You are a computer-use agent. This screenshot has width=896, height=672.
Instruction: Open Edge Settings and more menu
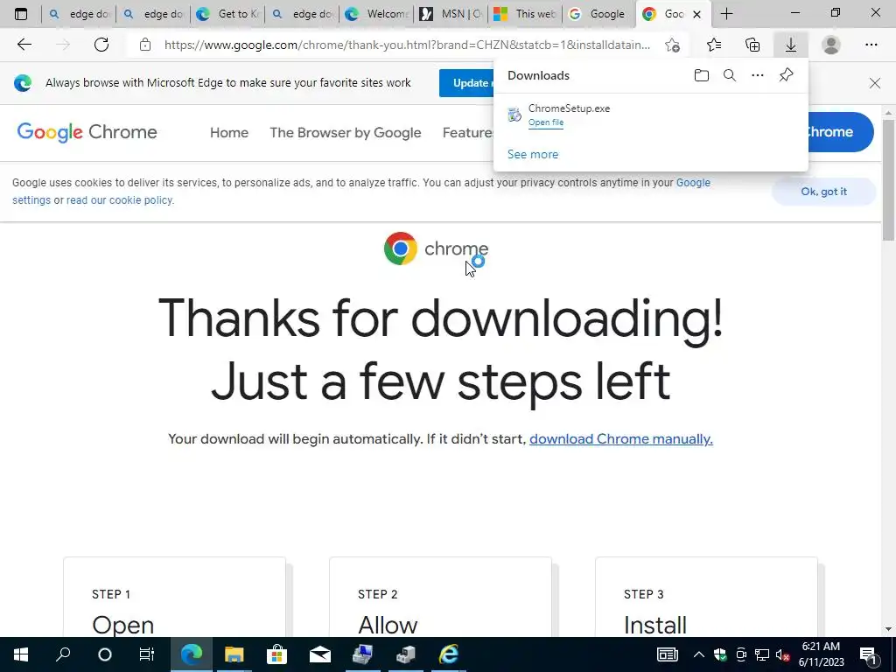click(871, 45)
